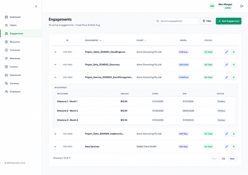
Task: Click the 28/02/2026 end date
Action: 188,111
